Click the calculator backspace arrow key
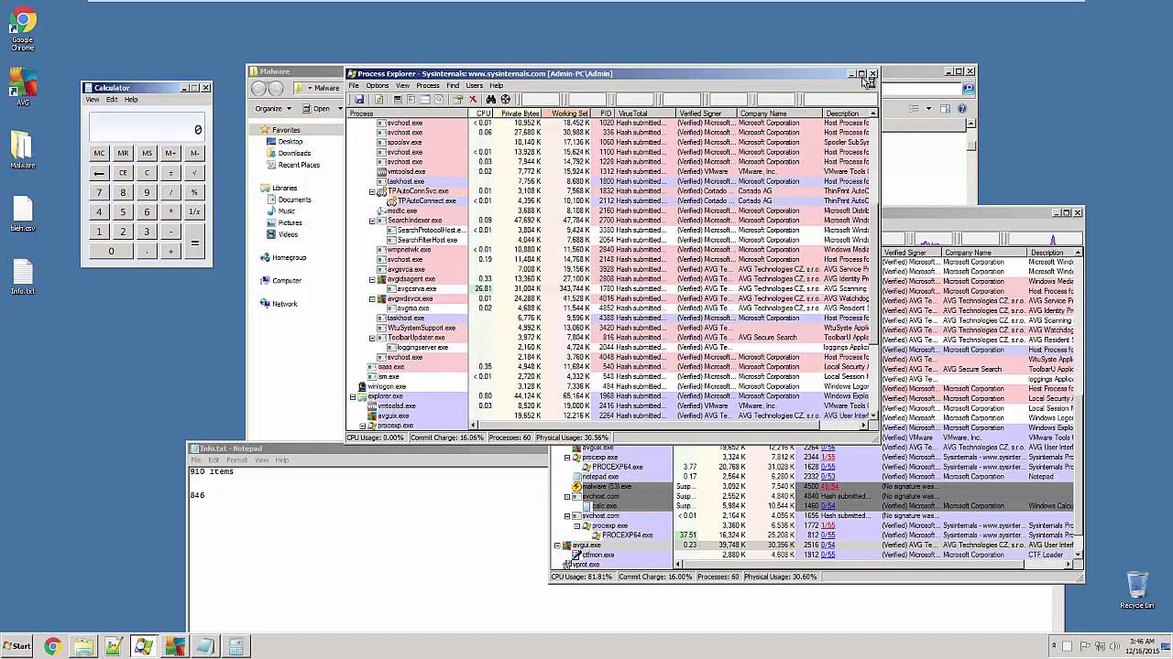Viewport: 1173px width, 659px height. (99, 173)
